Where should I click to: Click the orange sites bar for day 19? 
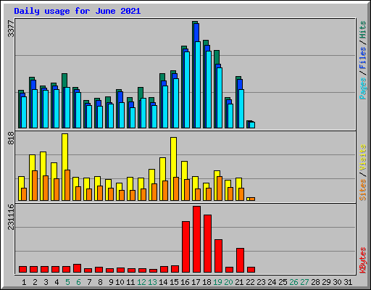coord(220,188)
